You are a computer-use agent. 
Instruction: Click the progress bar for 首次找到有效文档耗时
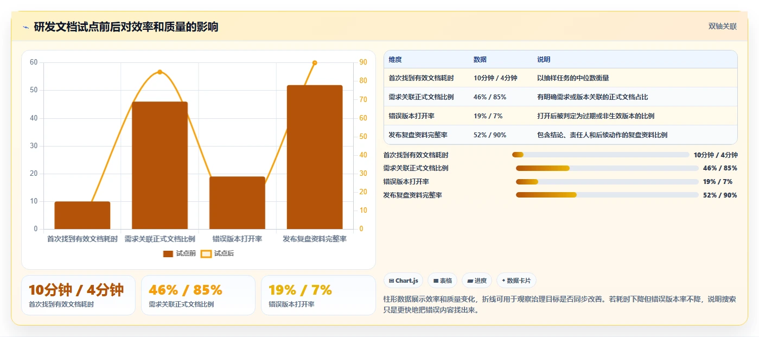coord(601,155)
